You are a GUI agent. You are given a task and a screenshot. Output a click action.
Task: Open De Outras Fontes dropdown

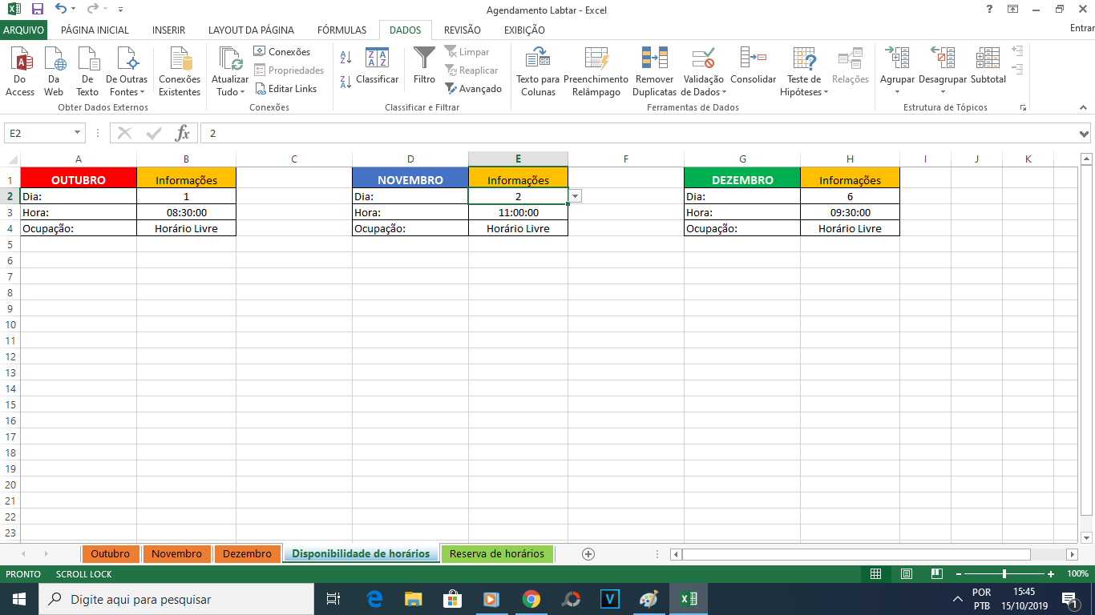tap(127, 71)
